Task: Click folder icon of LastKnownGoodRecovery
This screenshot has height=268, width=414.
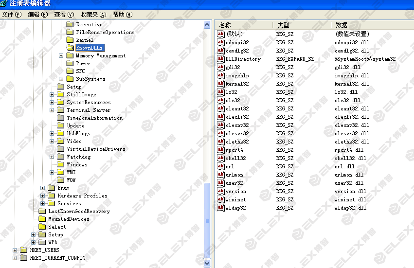Action: pos(42,211)
